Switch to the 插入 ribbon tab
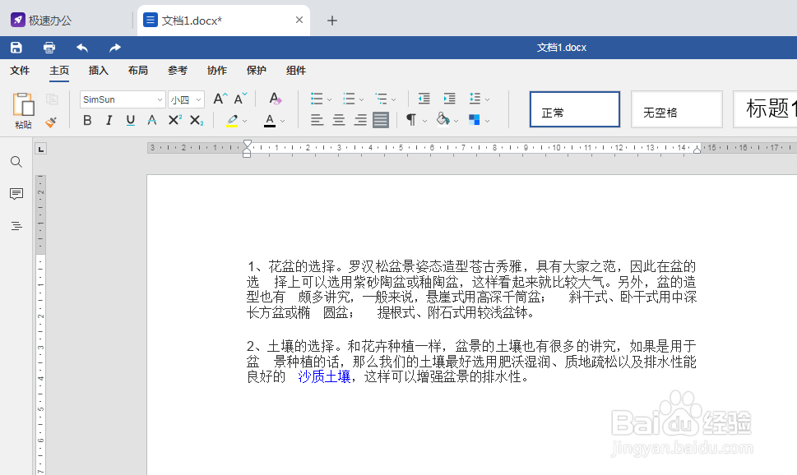 point(98,71)
